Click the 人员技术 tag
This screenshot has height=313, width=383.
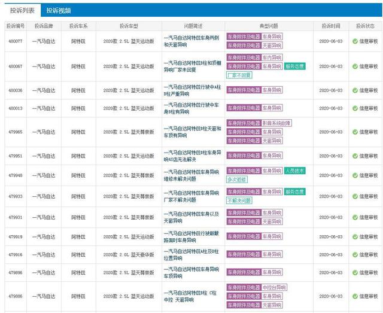tap(294, 171)
